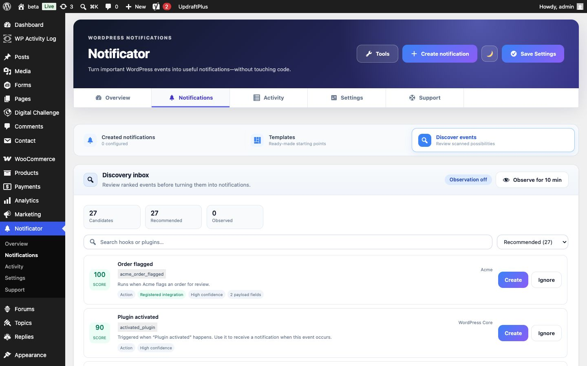The width and height of the screenshot is (587, 366).
Task: Click the 27 Recommended stat card
Action: [x=173, y=217]
